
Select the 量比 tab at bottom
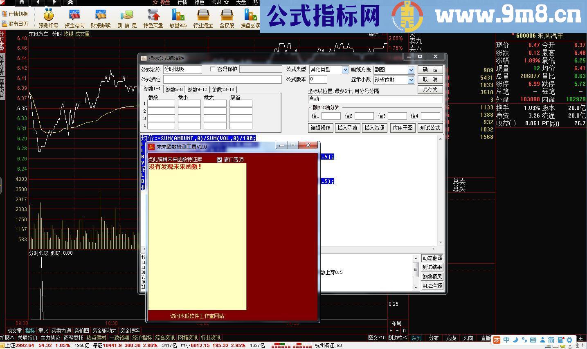(43, 331)
